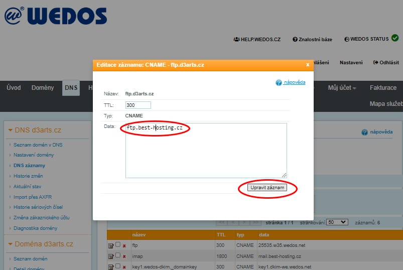This screenshot has width=403, height=270.
Task: Open Historie sériových čísel in sidebar
Action: tap(38, 207)
